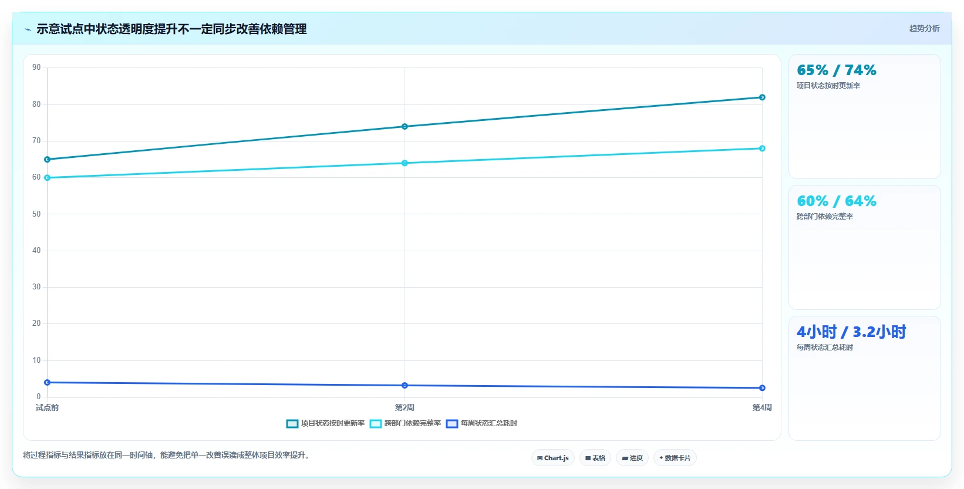Image resolution: width=964 pixels, height=489 pixels.
Task: Click the 50 y-axis tick label
Action: click(x=36, y=214)
